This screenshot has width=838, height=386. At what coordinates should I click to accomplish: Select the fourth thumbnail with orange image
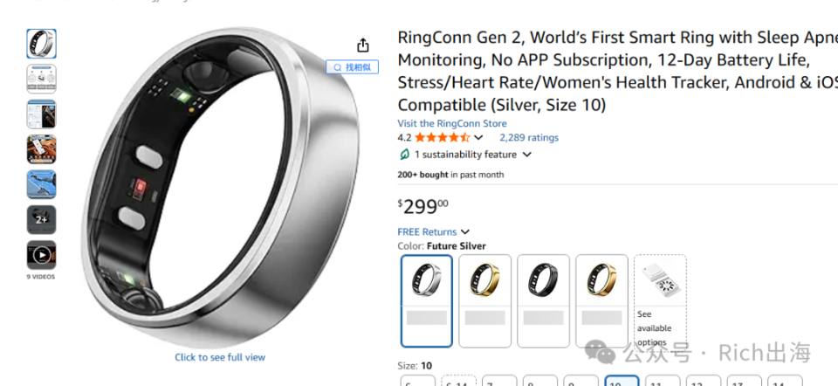(x=41, y=149)
